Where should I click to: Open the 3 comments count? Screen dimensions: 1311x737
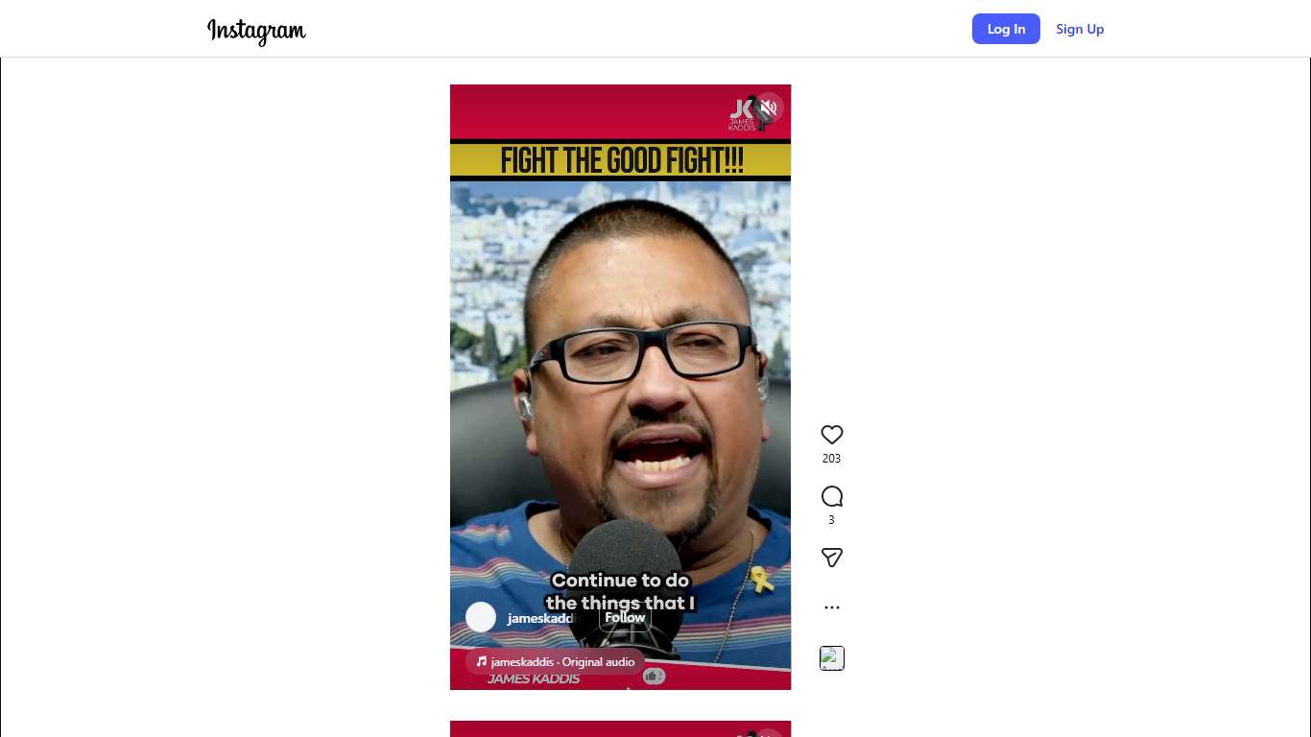coord(831,520)
